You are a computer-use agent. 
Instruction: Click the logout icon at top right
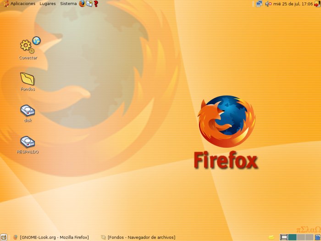pos(317,4)
